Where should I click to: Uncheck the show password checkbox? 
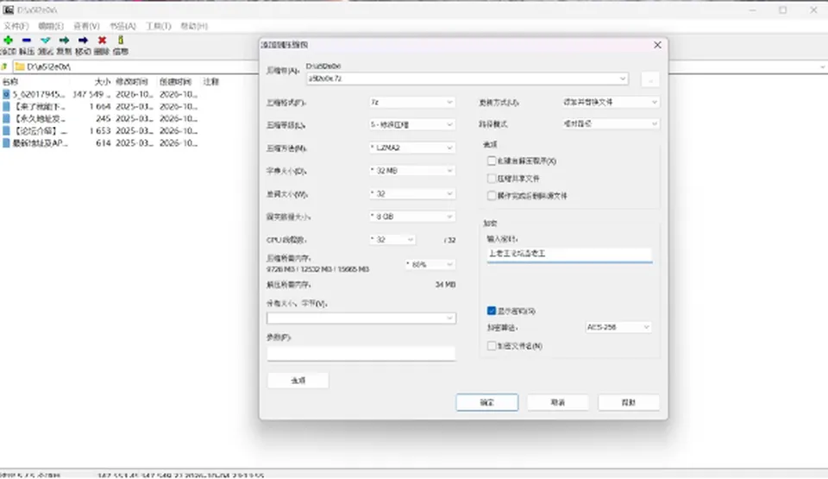tap(492, 311)
